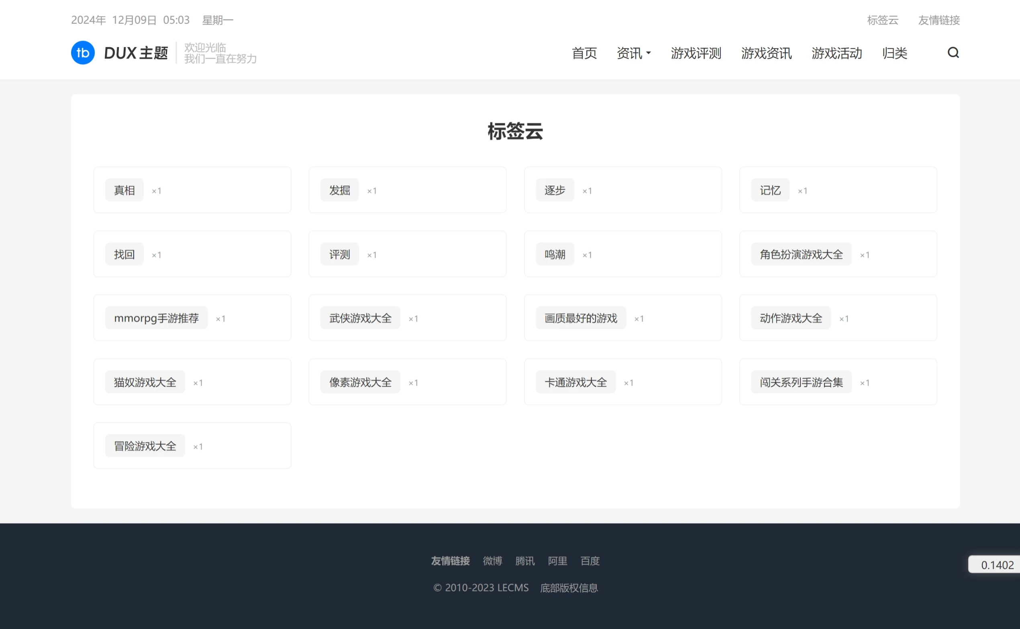
Task: Open the 归类 navigation menu
Action: click(894, 53)
